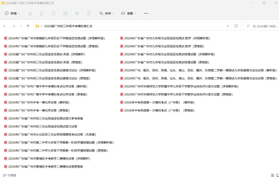Open 新建 new item dropdown
Screen dimensions: 279x178
tap(12, 13)
